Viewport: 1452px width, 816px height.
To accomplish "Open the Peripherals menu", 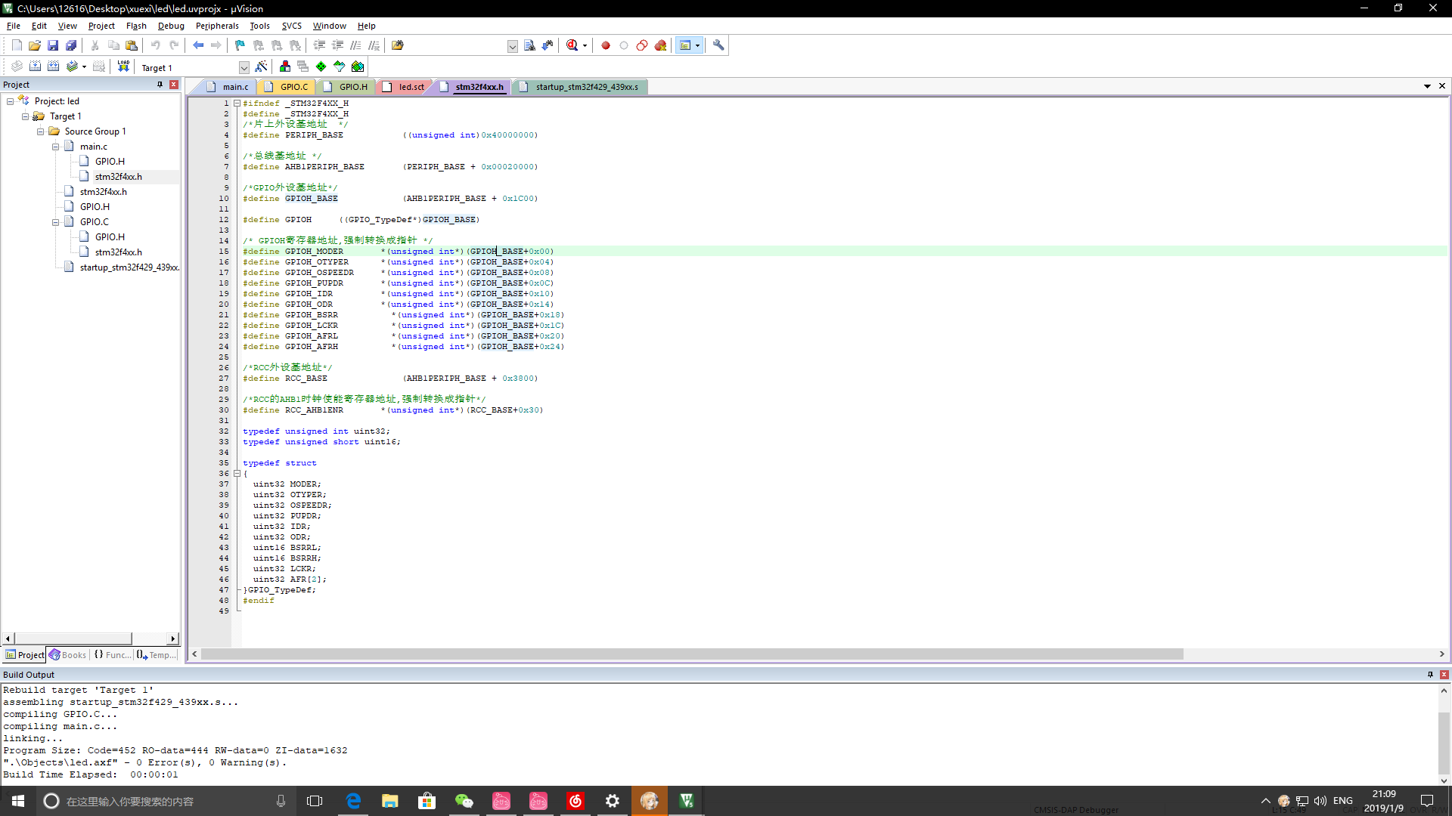I will (216, 26).
